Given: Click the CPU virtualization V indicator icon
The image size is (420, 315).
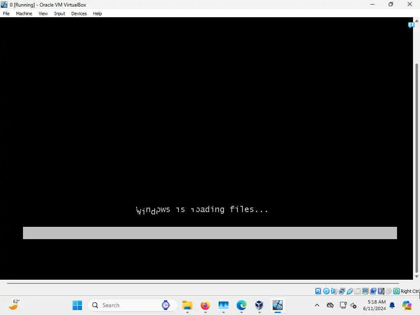Looking at the screenshot, I should coord(381,291).
